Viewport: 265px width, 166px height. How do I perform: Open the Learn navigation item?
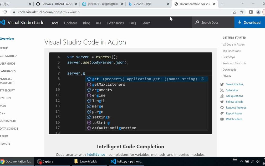pos(146,23)
